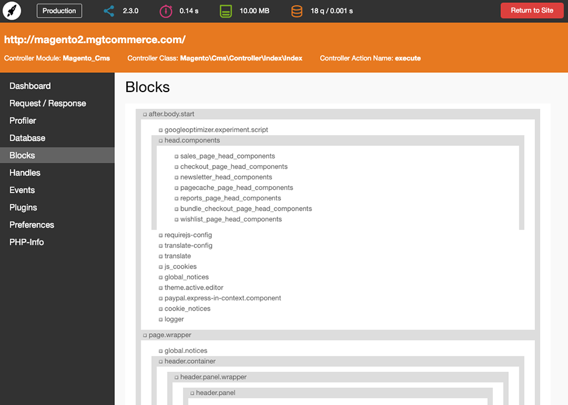Select global.notices block under page.wrapper
This screenshot has width=568, height=405.
[186, 351]
